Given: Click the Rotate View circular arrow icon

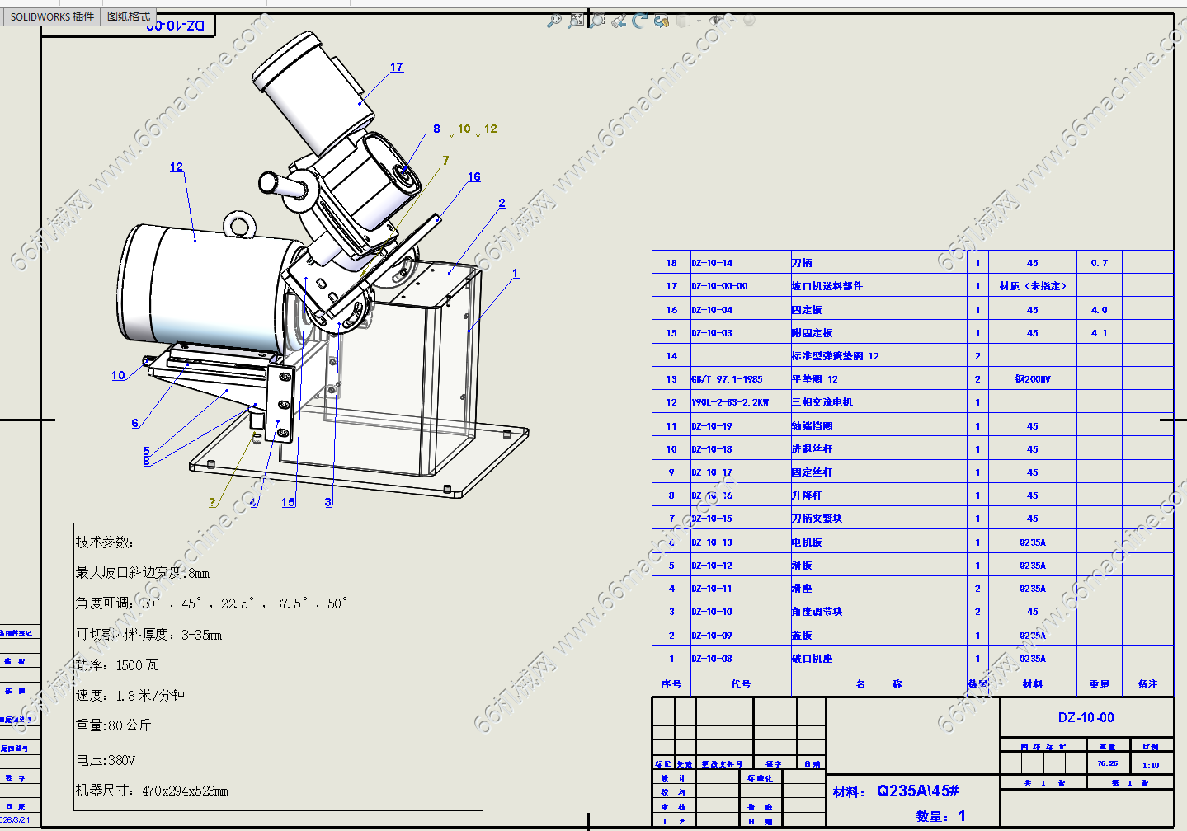Looking at the screenshot, I should click(x=639, y=21).
